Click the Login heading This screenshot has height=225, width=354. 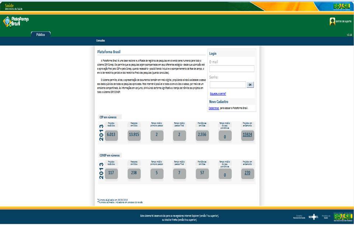[x=213, y=54]
